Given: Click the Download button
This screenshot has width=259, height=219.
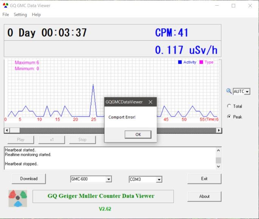Looking at the screenshot, I should pyautogui.click(x=29, y=179).
